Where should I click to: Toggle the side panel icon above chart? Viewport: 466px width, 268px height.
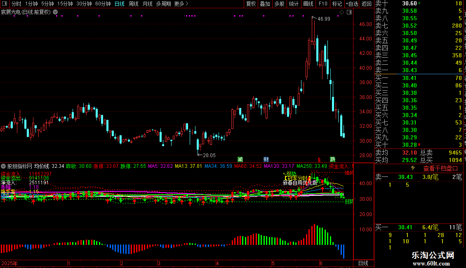[349, 12]
